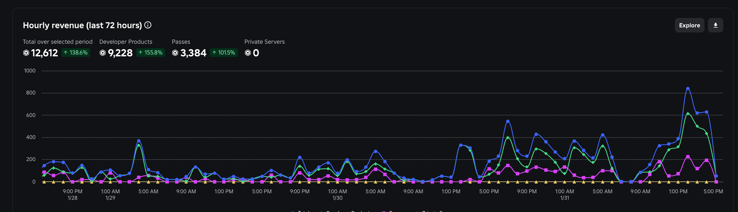Click the highest magenta Passes data point
Image resolution: width=738 pixels, height=212 pixels.
coord(688,157)
